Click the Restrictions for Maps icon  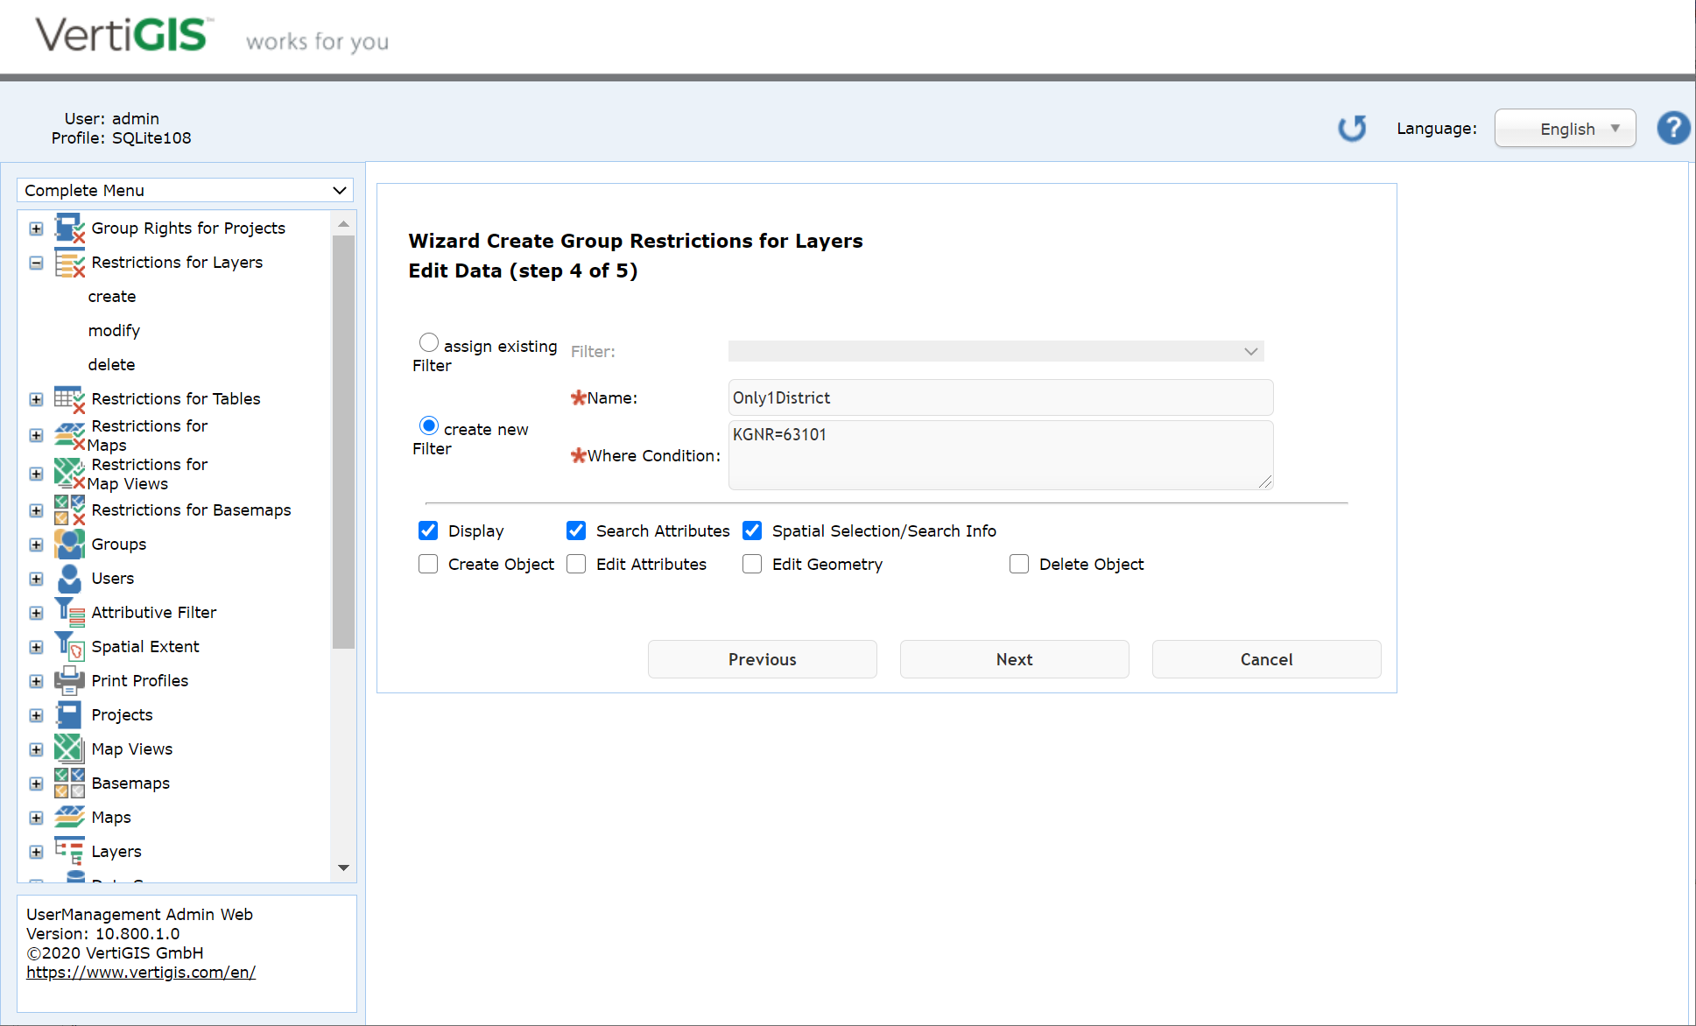tap(69, 435)
